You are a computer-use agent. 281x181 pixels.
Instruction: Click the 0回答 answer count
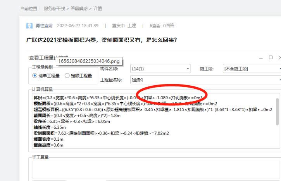169,26
